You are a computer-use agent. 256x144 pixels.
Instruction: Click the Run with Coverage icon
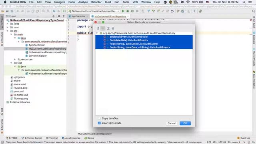[x=132, y=11]
